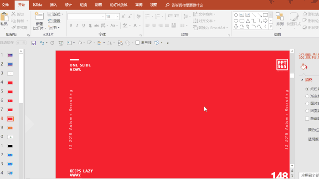Apply text Shadow (S) formatting

click(90, 26)
